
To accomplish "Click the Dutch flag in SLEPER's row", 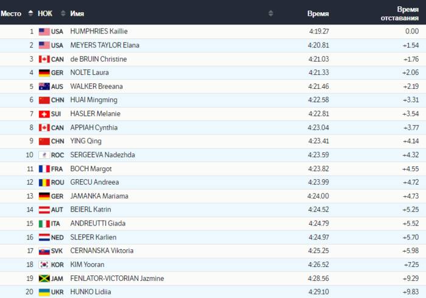I will pos(44,237).
